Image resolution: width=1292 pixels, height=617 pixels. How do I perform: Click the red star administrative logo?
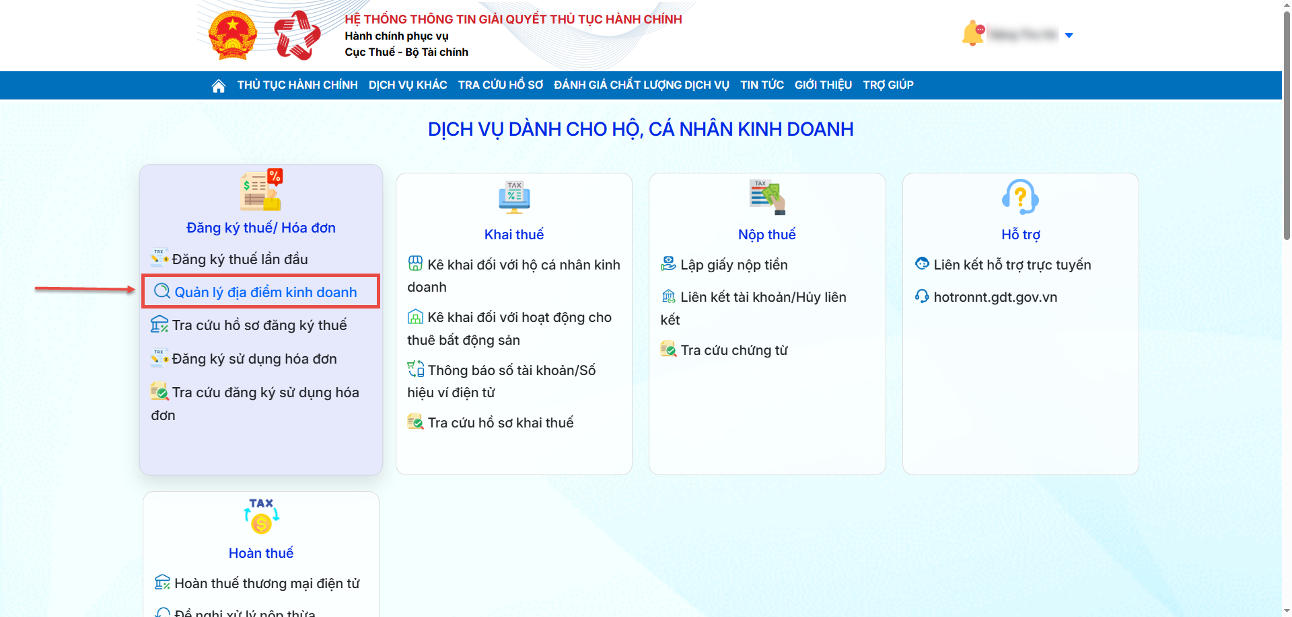point(297,35)
